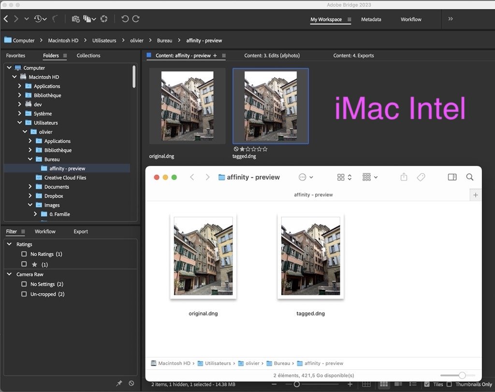Click the Get Photos from Camera icon

[75, 19]
